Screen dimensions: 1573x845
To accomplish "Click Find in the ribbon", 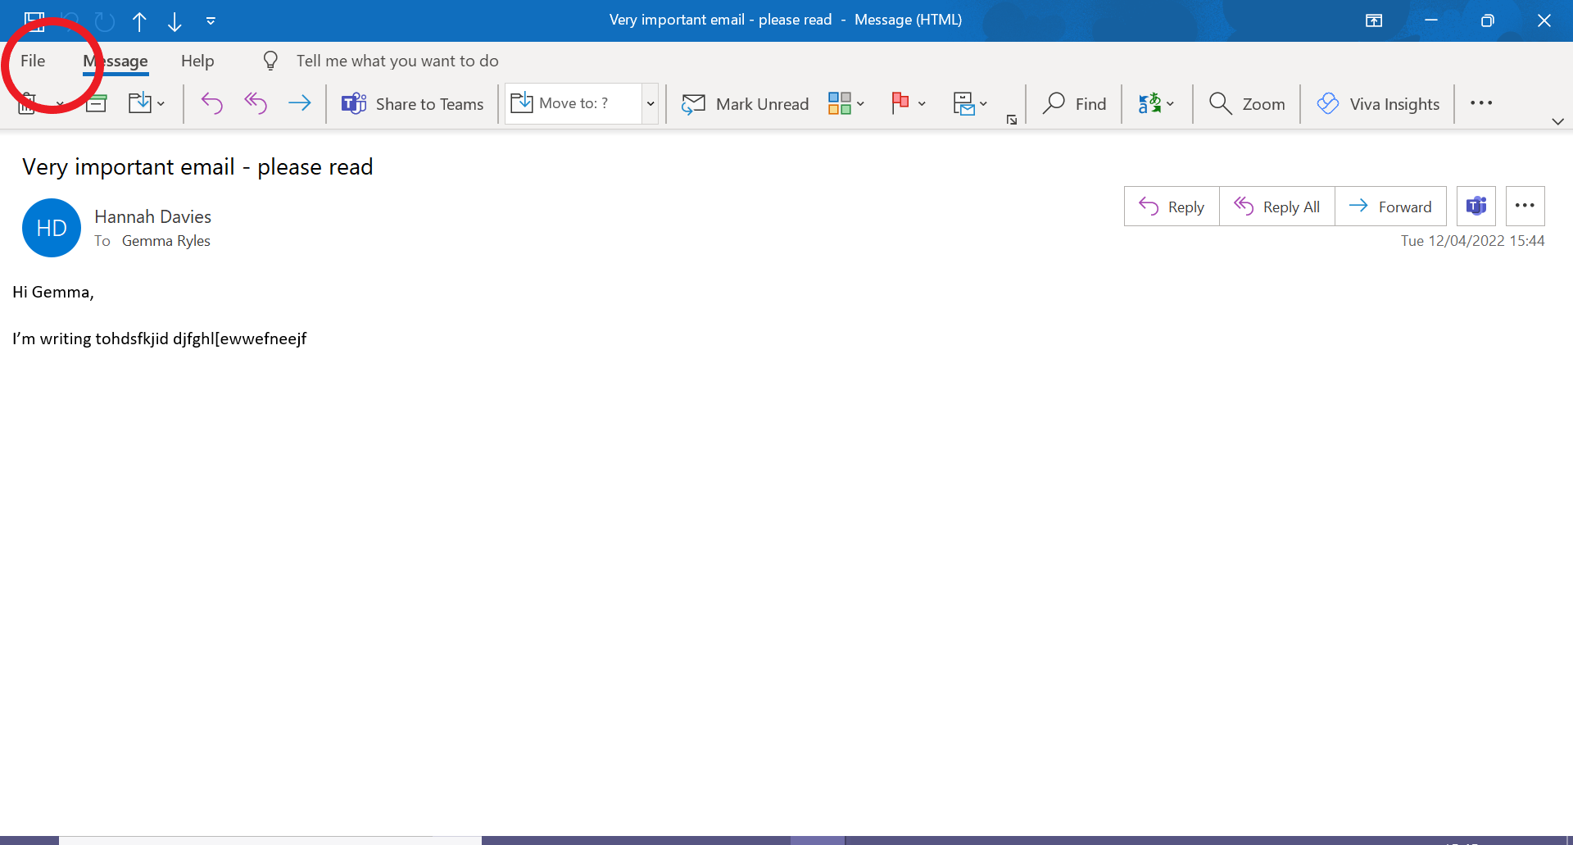I will [1074, 104].
